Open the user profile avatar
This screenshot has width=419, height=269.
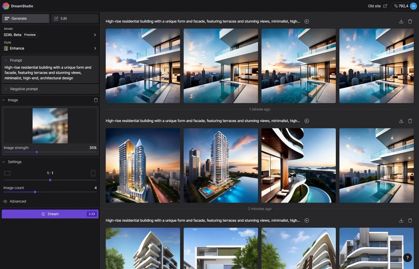pyautogui.click(x=413, y=6)
